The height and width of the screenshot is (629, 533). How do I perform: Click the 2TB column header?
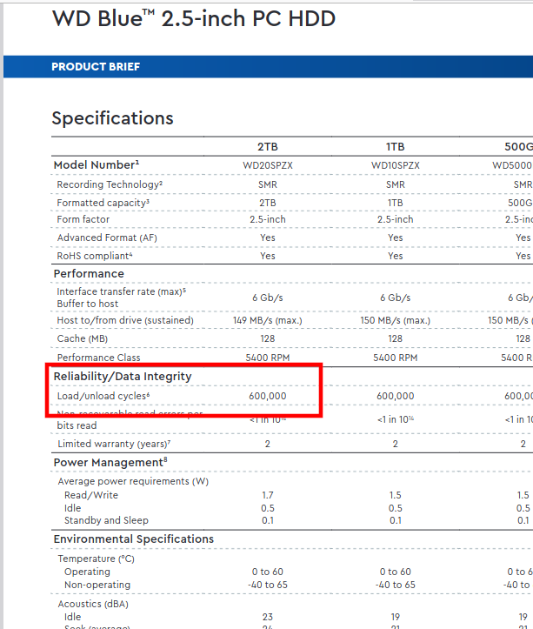coord(268,147)
